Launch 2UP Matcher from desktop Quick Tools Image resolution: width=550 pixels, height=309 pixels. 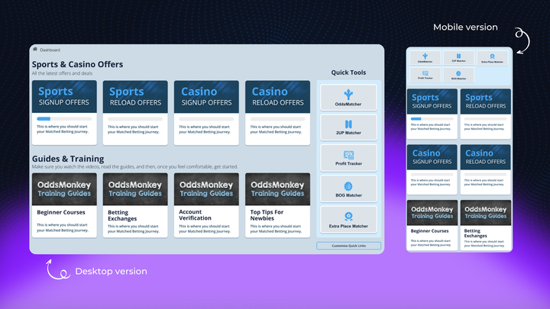[348, 127]
